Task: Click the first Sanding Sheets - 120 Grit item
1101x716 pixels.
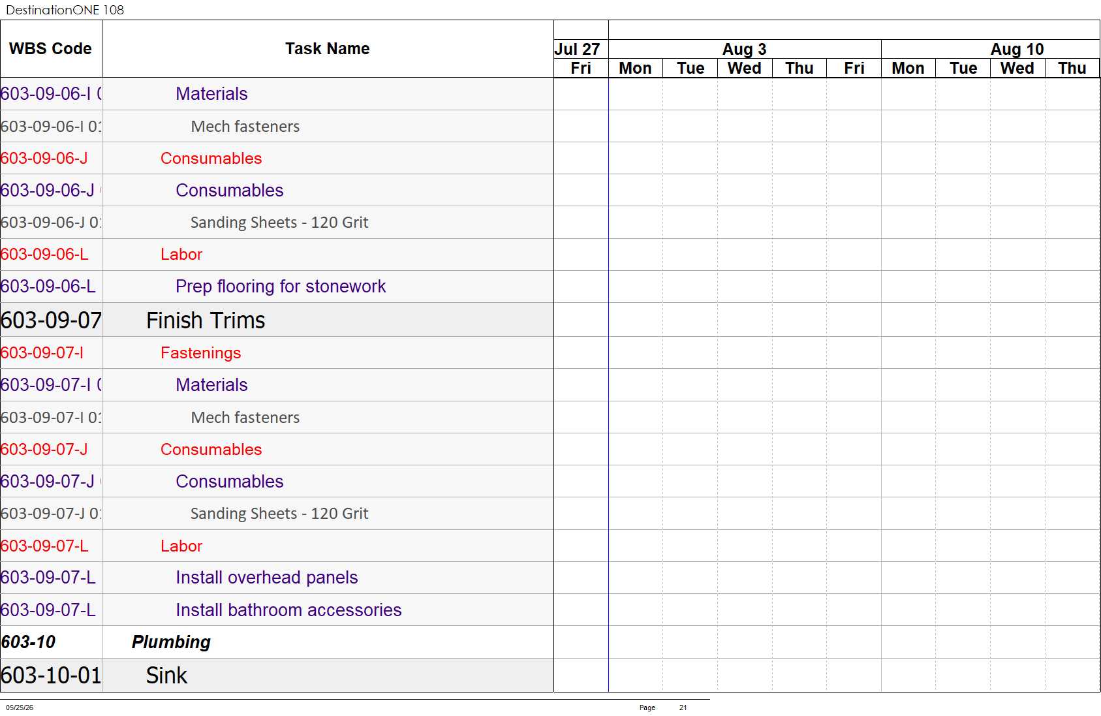Action: [x=279, y=223]
